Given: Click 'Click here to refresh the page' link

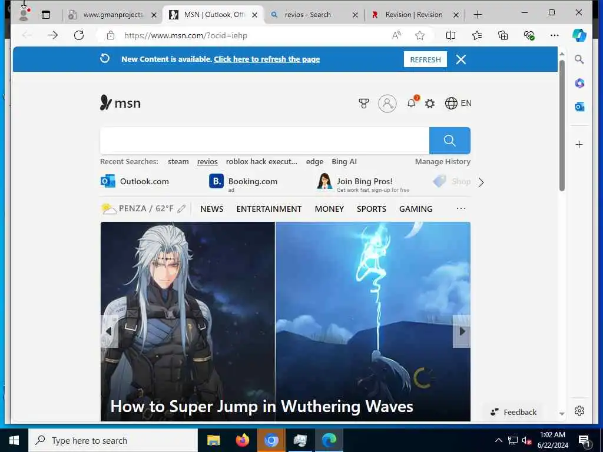Looking at the screenshot, I should tap(267, 59).
